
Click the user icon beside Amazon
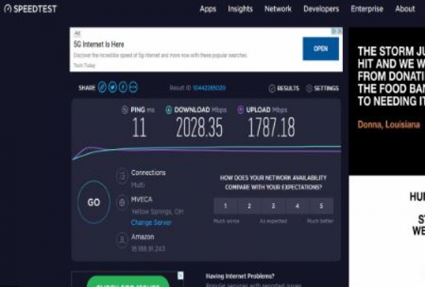[122, 239]
